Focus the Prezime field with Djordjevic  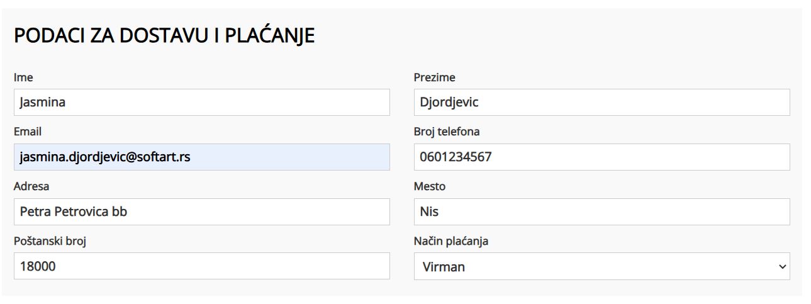click(x=601, y=102)
